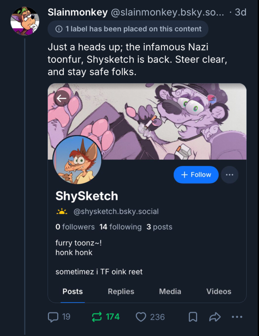Image resolution: width=259 pixels, height=336 pixels.
Task: Open the Slainmonkey author name link
Action: pos(78,12)
